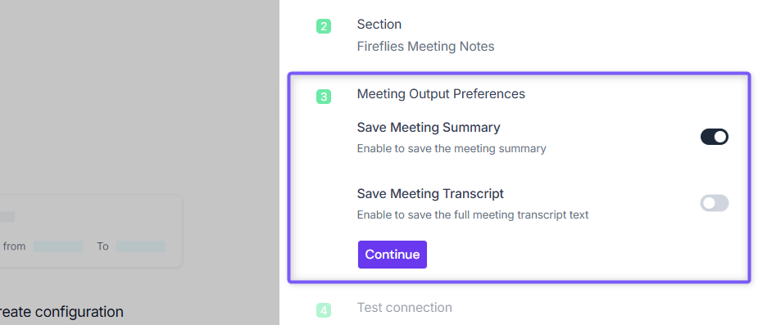This screenshot has height=325, width=758.
Task: Click the dimmed backdrop to dismiss the panel
Action: pyautogui.click(x=139, y=97)
